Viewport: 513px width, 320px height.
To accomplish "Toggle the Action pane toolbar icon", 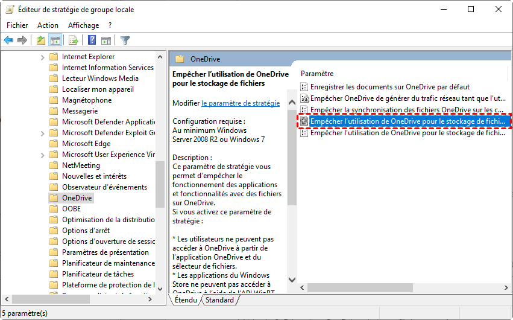I will click(x=106, y=40).
